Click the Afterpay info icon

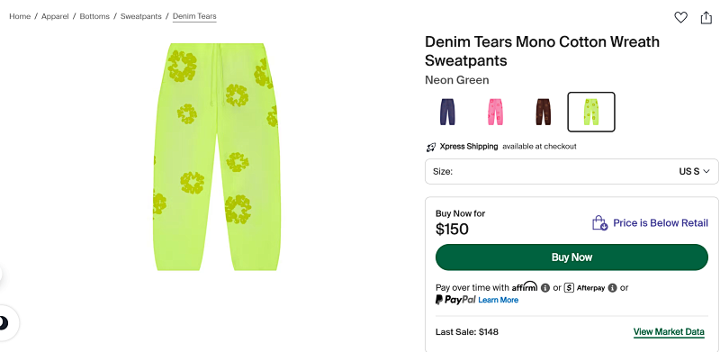(612, 288)
